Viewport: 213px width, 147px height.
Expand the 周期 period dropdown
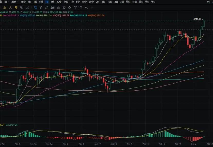point(15,2)
